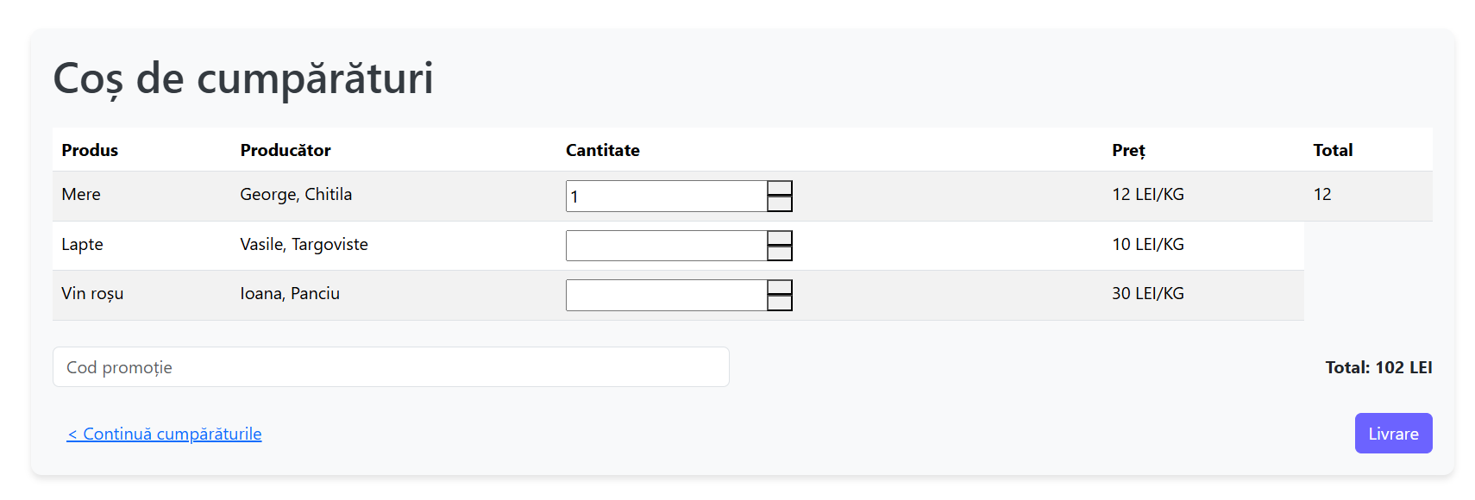Image resolution: width=1475 pixels, height=500 pixels.
Task: Decrease quantity for Vin roșu with down arrow
Action: [x=780, y=303]
